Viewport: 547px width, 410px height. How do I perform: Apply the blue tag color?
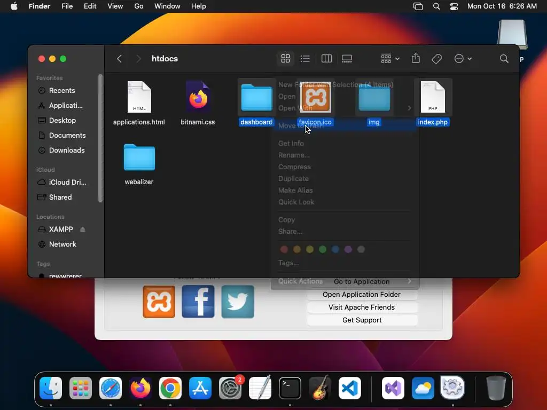(x=335, y=249)
